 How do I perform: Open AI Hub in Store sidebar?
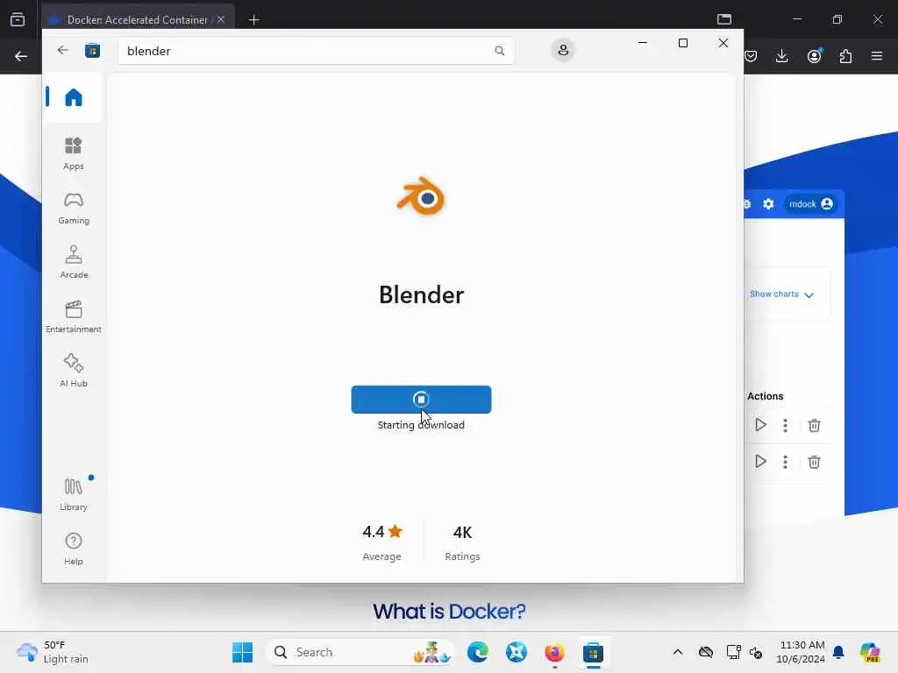coord(74,371)
